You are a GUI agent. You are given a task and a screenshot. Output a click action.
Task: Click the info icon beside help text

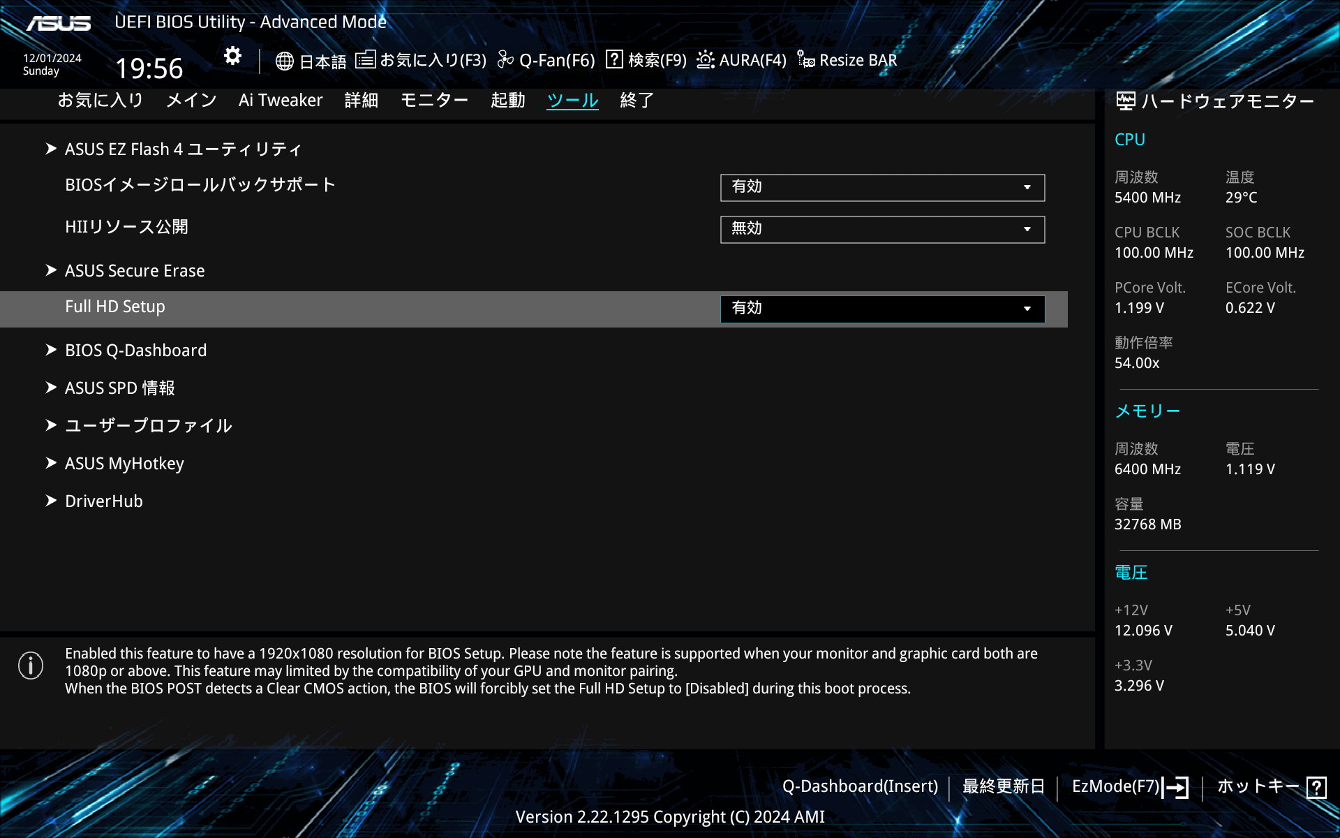(x=31, y=666)
